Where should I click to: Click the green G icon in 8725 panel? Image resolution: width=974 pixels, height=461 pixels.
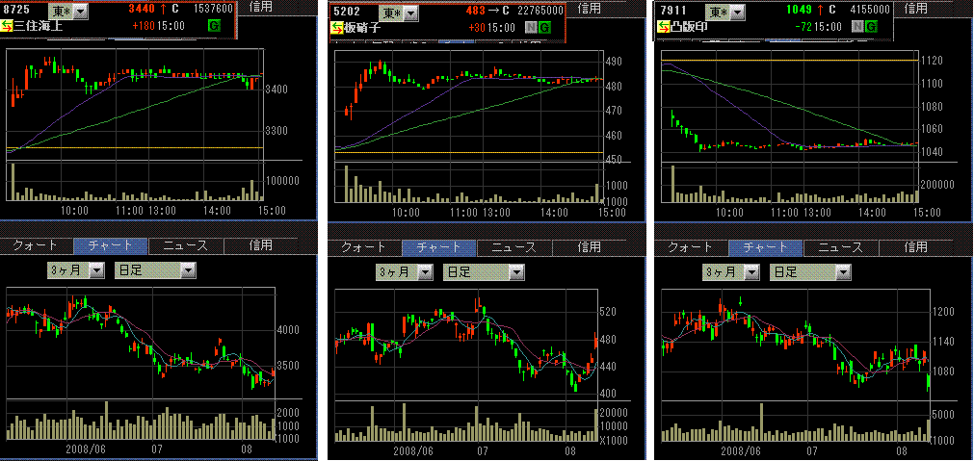[214, 26]
